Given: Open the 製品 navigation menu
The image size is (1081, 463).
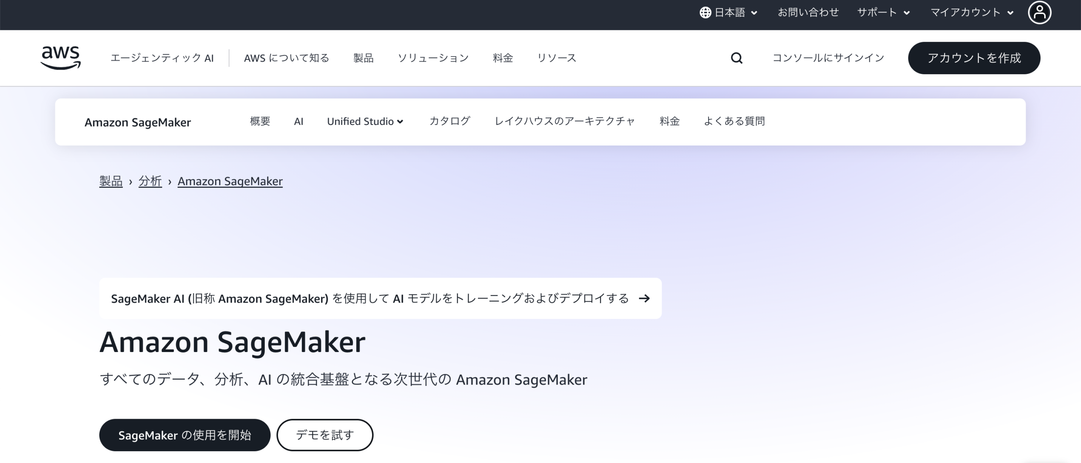Looking at the screenshot, I should click(x=363, y=58).
